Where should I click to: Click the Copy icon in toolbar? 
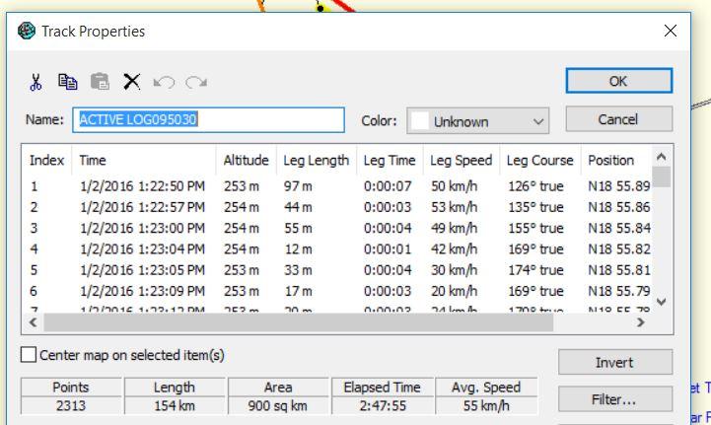click(67, 82)
